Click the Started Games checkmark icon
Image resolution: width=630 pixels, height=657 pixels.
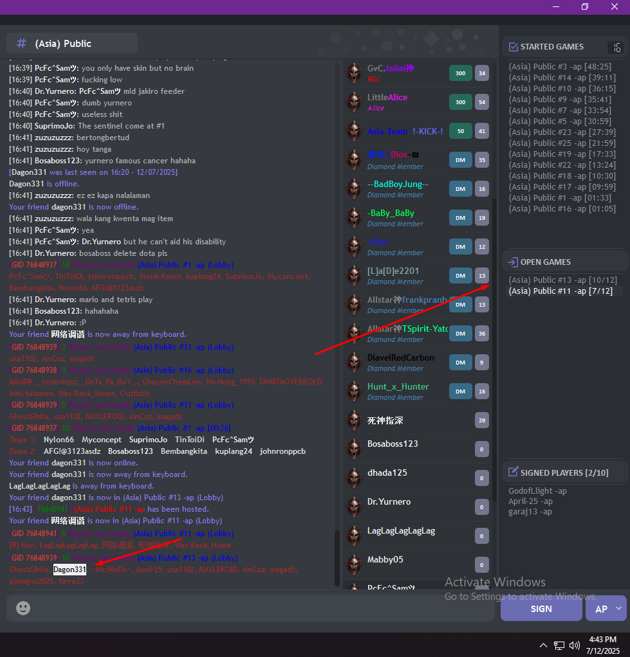coord(513,46)
